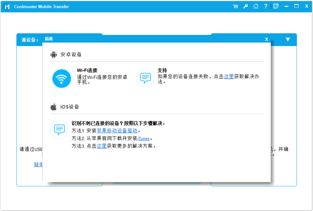
Task: Expand the dropdown arrow on right device panel
Action: [x=288, y=39]
